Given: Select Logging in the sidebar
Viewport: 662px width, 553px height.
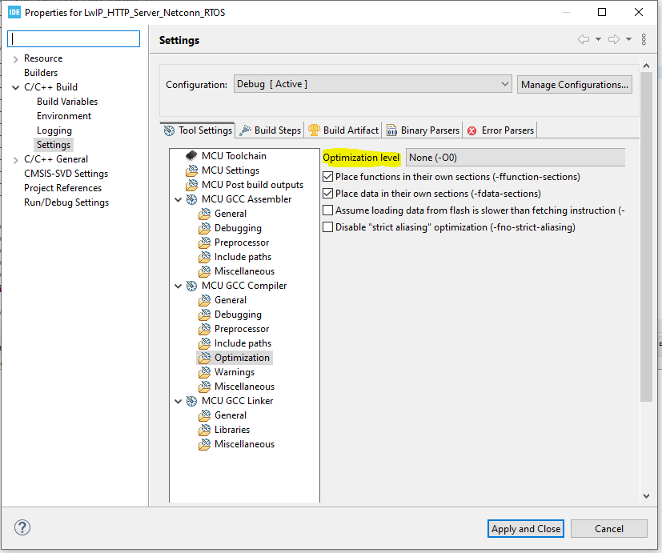Looking at the screenshot, I should point(54,130).
